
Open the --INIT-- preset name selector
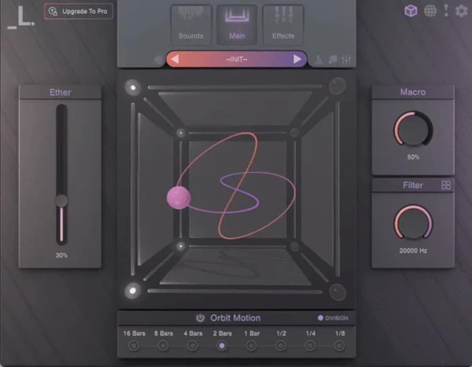click(236, 58)
